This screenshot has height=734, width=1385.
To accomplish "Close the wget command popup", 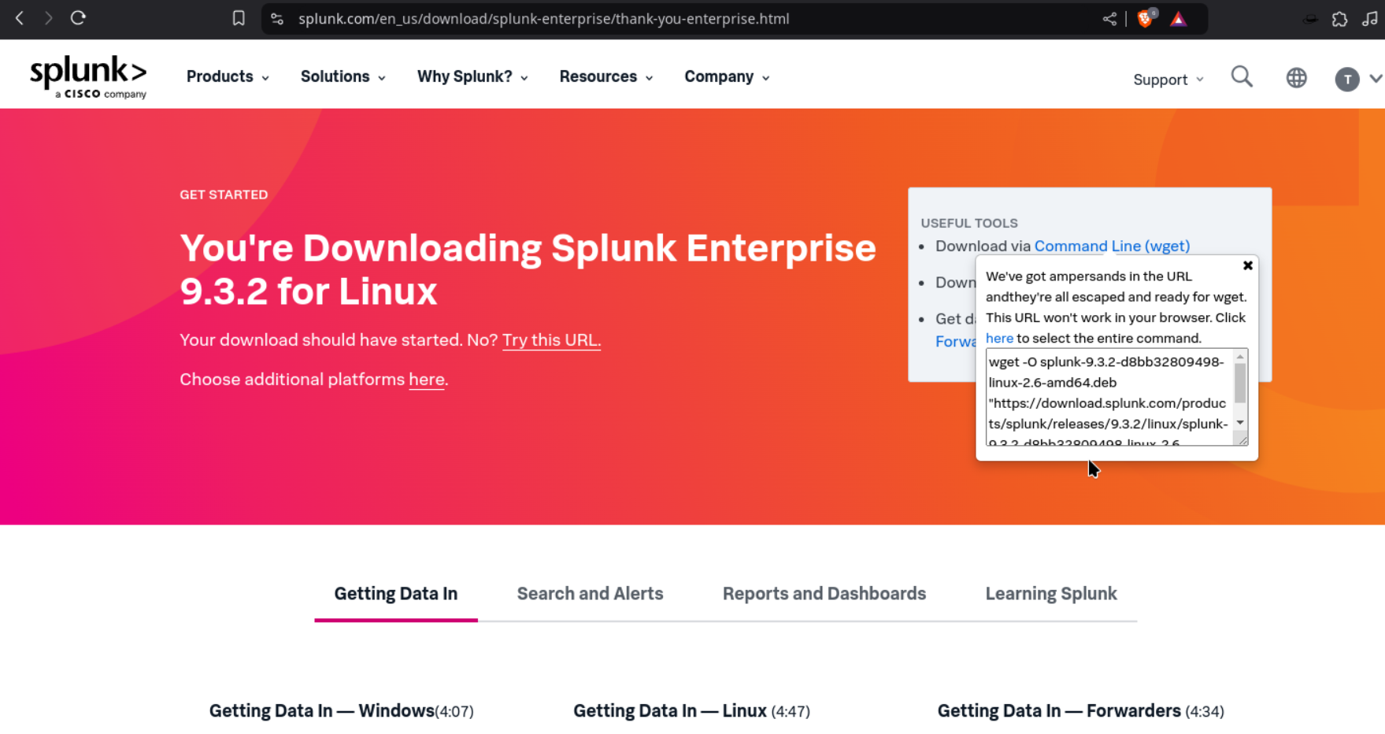I will [x=1247, y=266].
